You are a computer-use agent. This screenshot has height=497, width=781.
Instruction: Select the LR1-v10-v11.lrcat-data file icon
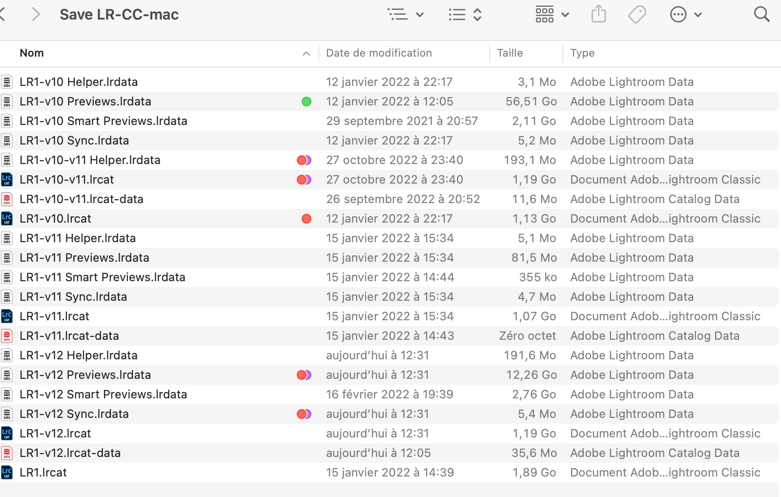pos(7,199)
